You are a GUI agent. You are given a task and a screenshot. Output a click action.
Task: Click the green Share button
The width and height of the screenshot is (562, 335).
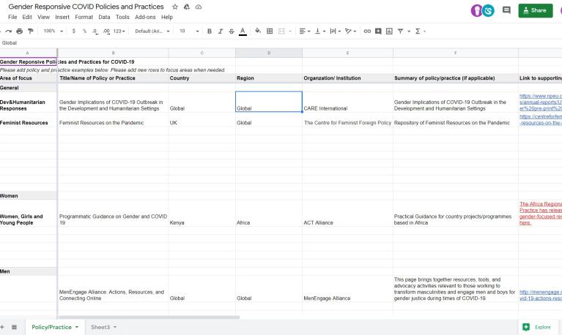pos(536,10)
